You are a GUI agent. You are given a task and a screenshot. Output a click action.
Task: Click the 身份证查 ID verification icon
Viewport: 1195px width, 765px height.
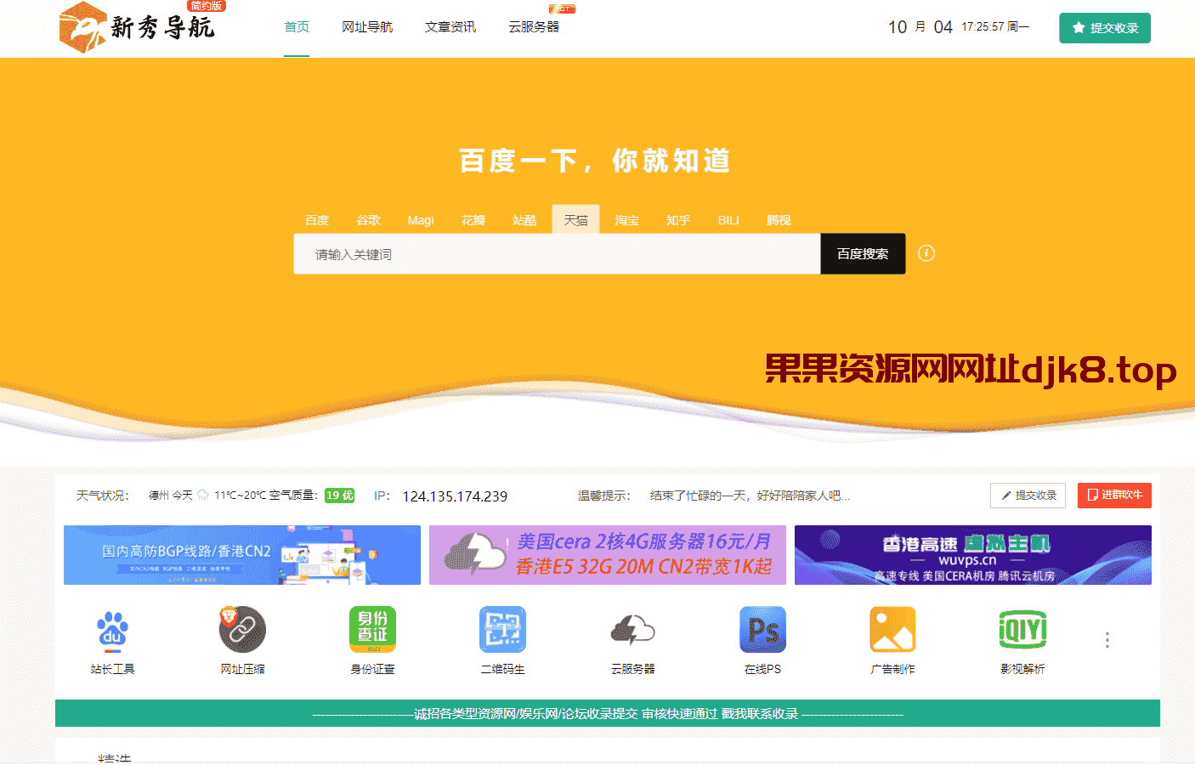373,637
